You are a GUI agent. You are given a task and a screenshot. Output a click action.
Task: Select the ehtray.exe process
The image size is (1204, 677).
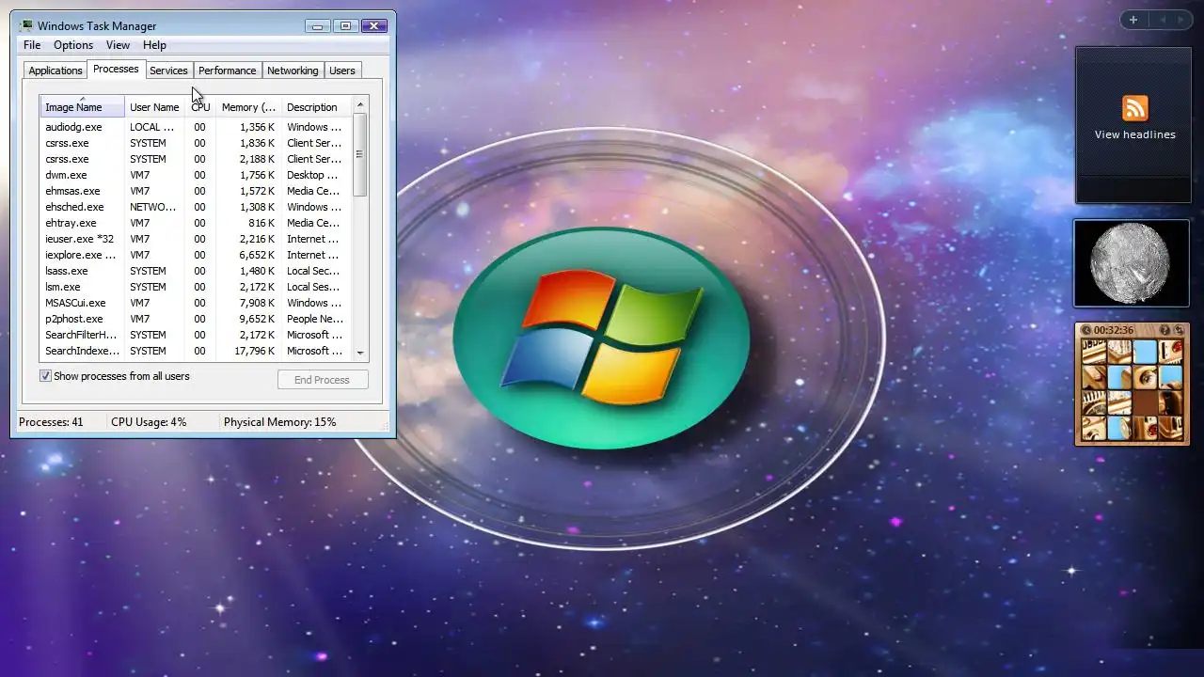pos(196,223)
